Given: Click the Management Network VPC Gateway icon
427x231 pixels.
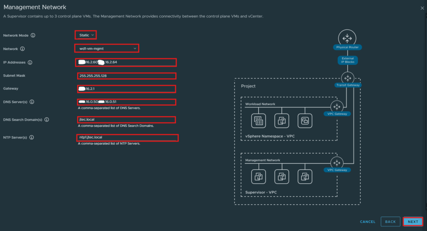Looking at the screenshot, I should [x=337, y=163].
